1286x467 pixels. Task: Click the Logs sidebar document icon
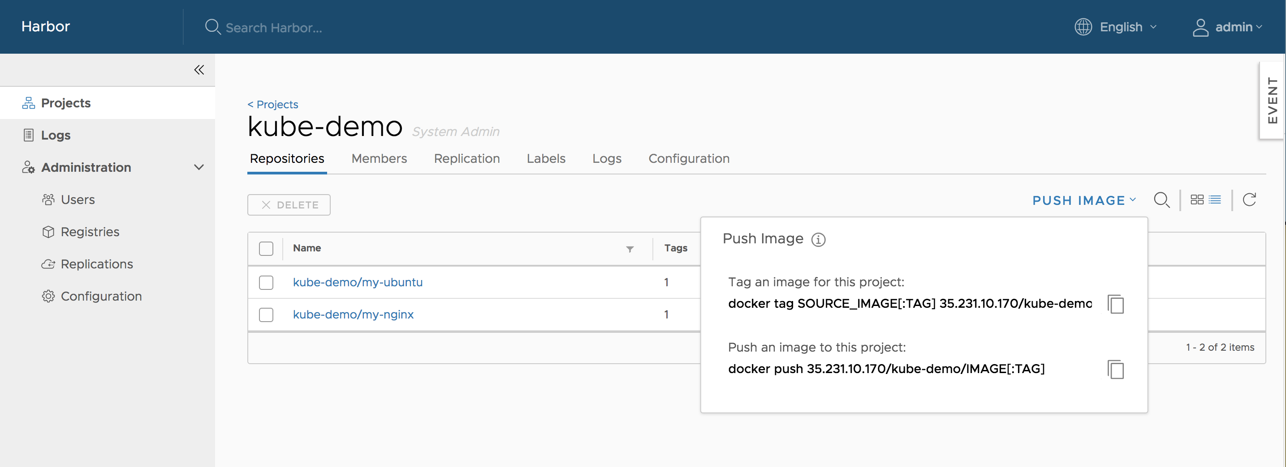click(x=29, y=135)
